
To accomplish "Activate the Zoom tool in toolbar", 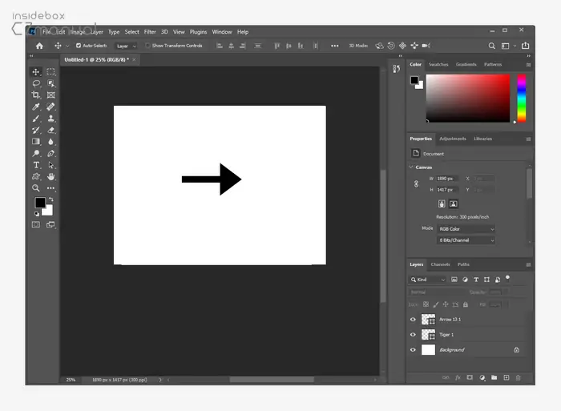I will point(36,188).
